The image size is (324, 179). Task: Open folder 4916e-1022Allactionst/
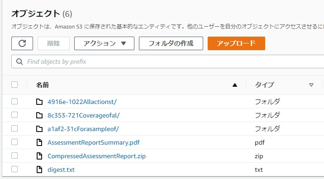click(x=82, y=102)
